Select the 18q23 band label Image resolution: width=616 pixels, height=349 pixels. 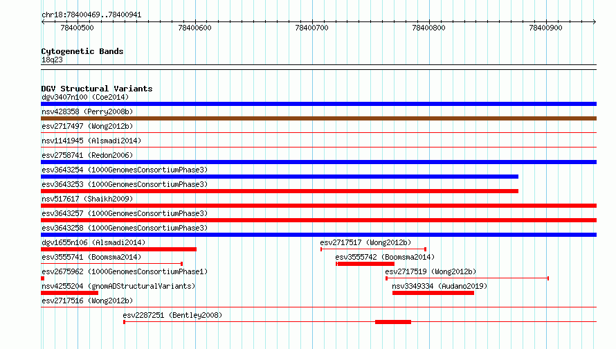click(x=52, y=60)
